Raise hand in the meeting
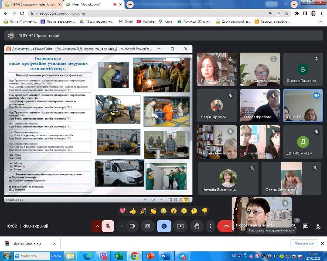Viewport: 327px width, 261px height. coord(197,226)
